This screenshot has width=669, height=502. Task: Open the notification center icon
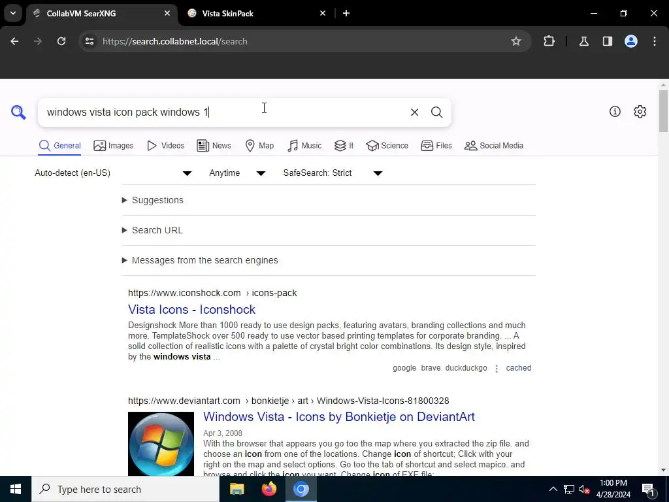coord(649,490)
